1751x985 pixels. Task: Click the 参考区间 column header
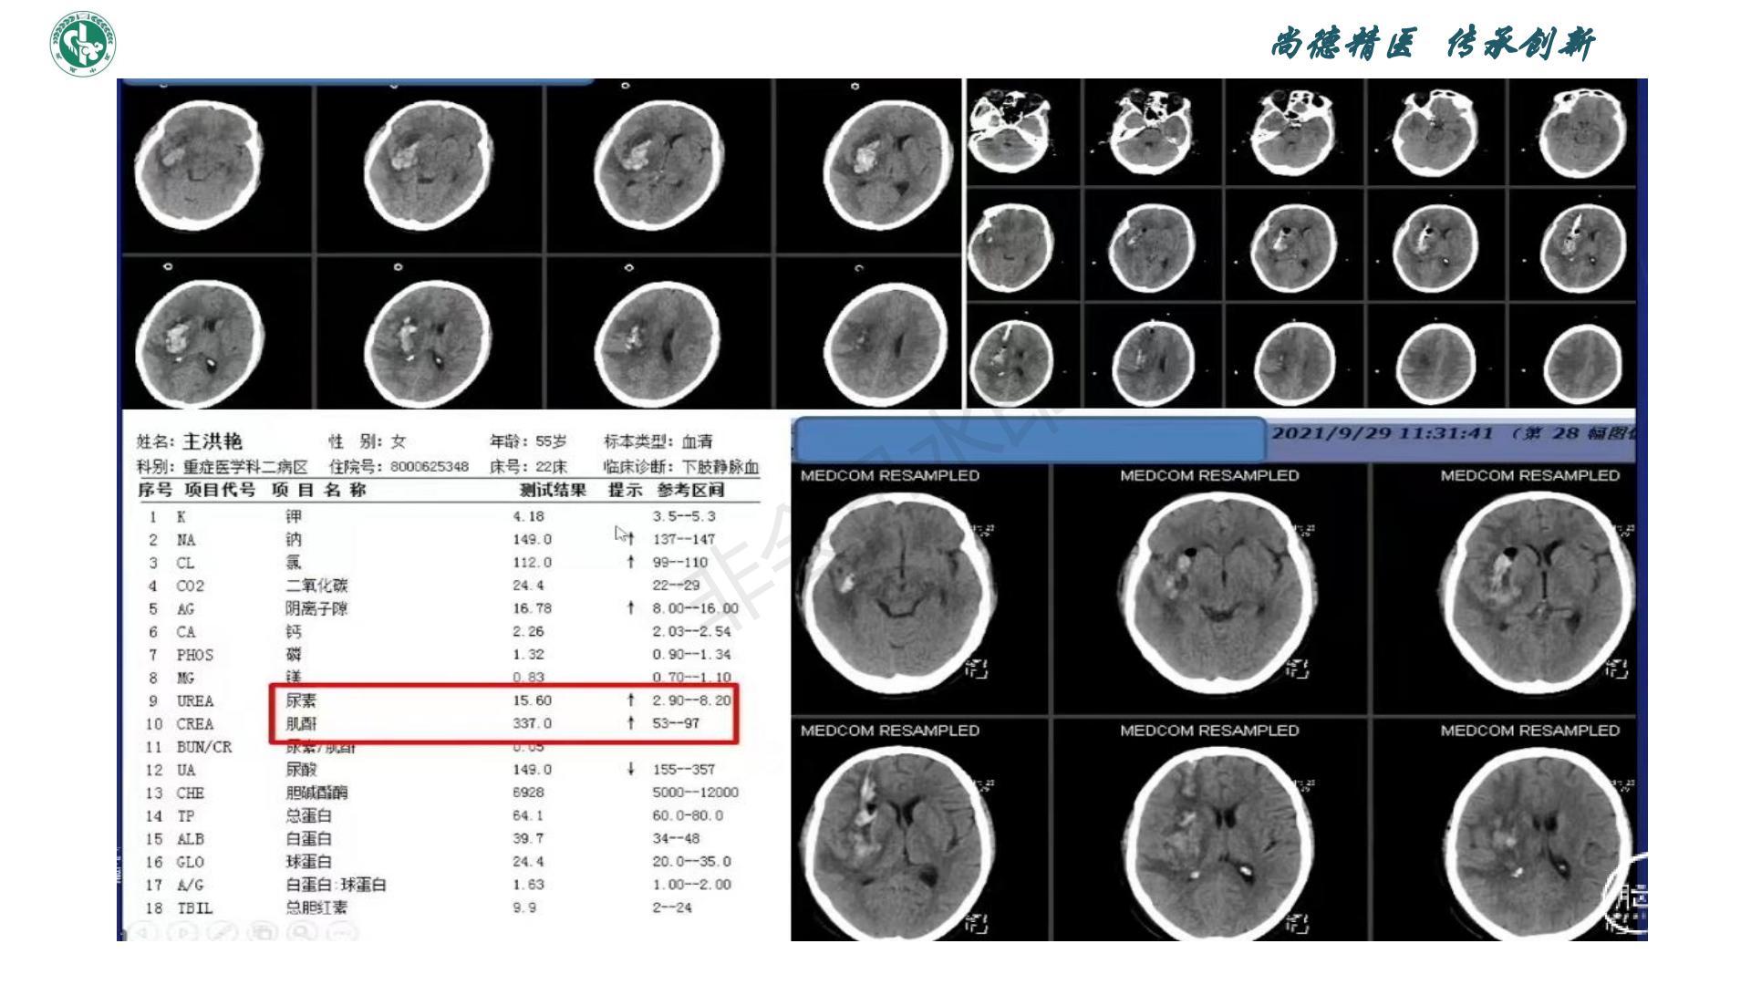coord(690,490)
